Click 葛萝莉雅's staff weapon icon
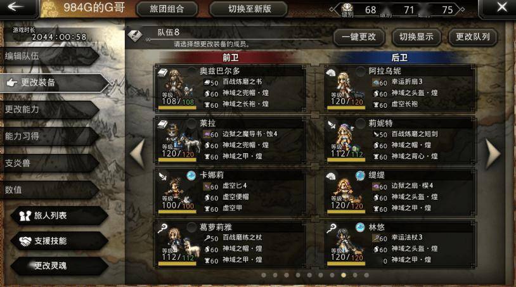 click(162, 228)
